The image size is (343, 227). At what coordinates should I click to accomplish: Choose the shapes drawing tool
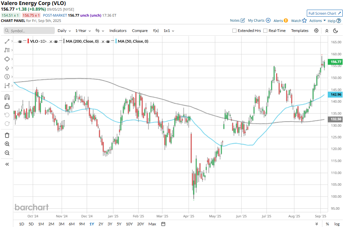coord(7,59)
